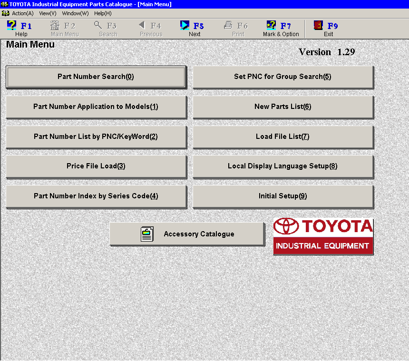The image size is (409, 361).
Task: Open the View menu
Action: [47, 13]
